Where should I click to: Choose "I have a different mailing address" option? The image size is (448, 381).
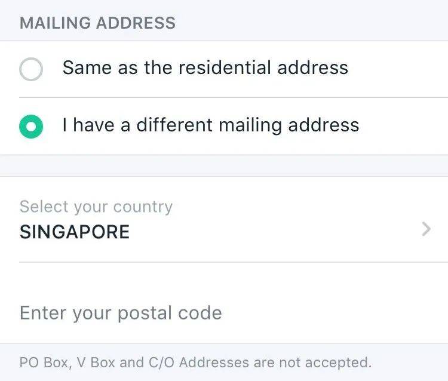tap(210, 125)
